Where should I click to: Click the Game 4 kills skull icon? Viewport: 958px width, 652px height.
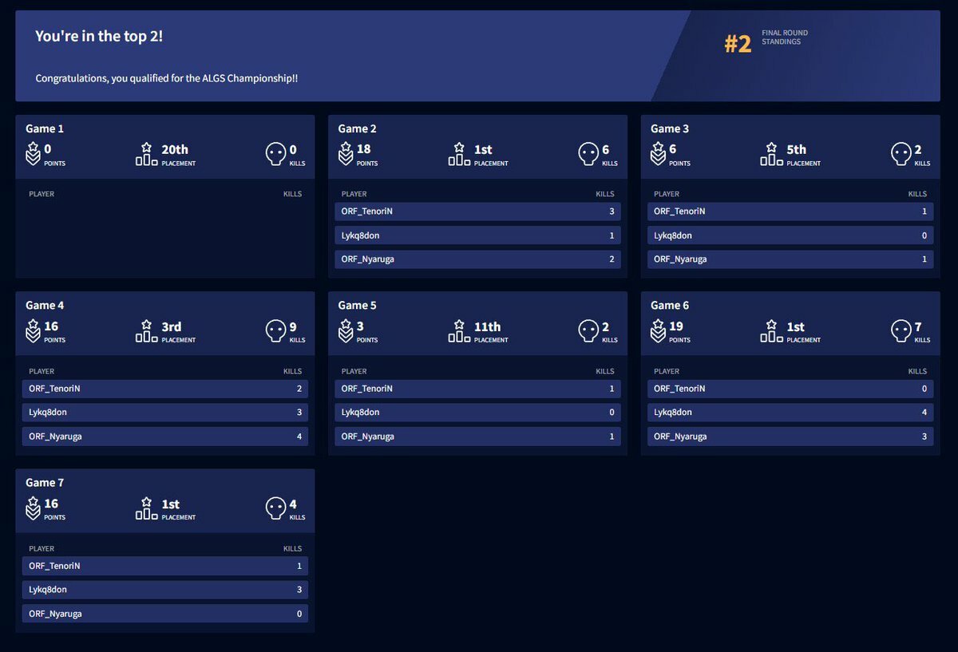(x=276, y=331)
